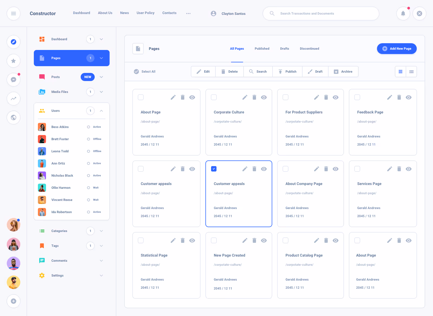Click pencil icon on Services Page card

pyautogui.click(x=390, y=169)
